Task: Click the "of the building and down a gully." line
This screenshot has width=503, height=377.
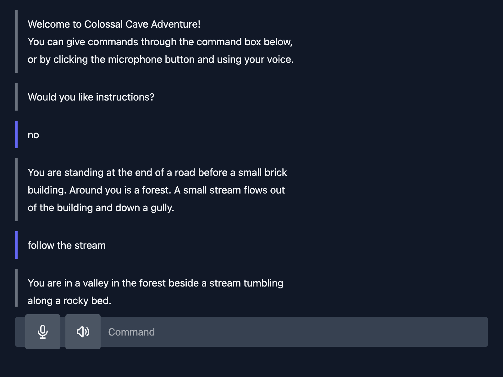Action: tap(101, 208)
